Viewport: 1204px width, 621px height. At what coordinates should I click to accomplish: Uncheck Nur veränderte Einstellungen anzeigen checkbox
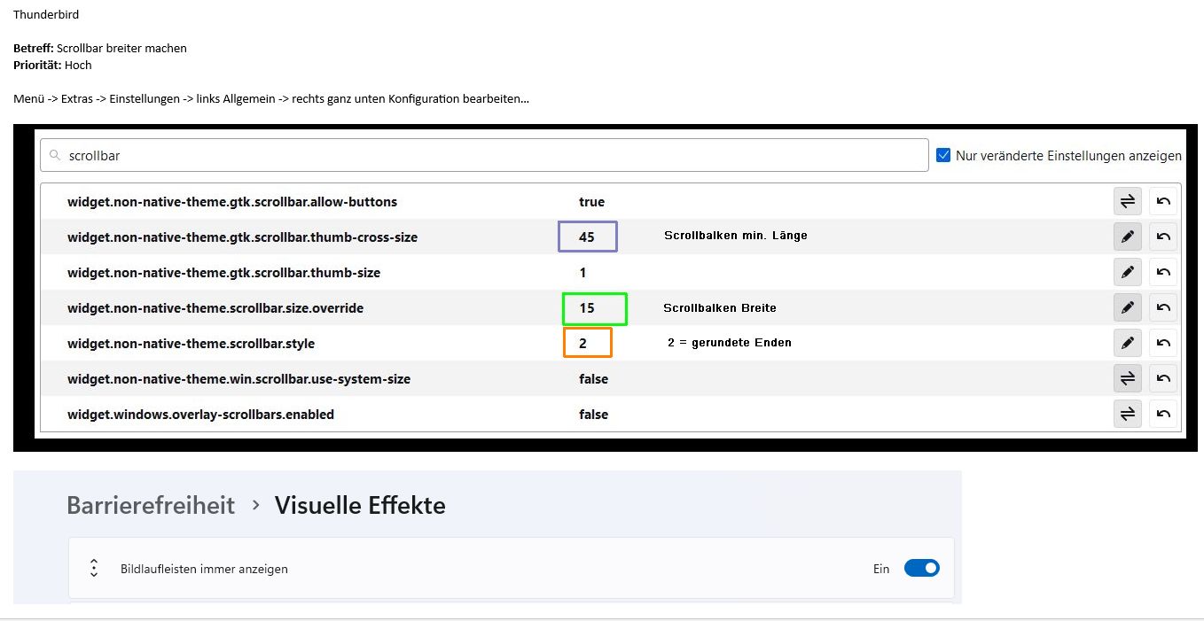click(x=943, y=155)
